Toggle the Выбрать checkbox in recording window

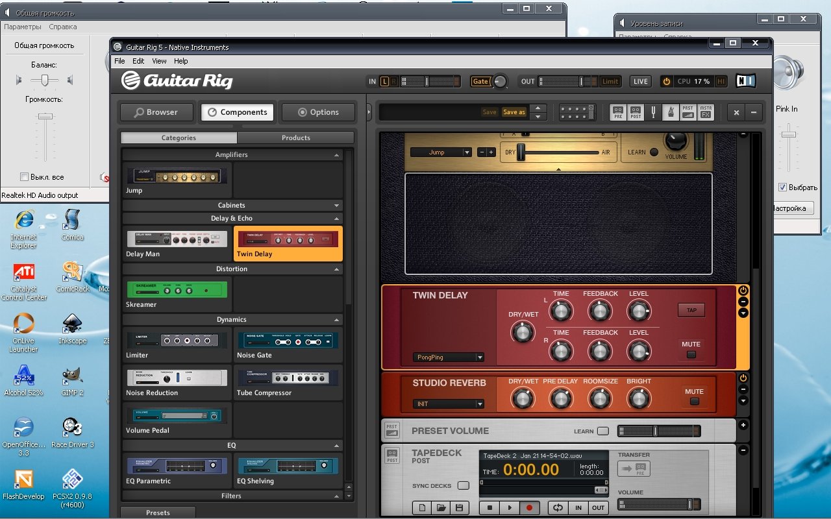click(x=782, y=187)
